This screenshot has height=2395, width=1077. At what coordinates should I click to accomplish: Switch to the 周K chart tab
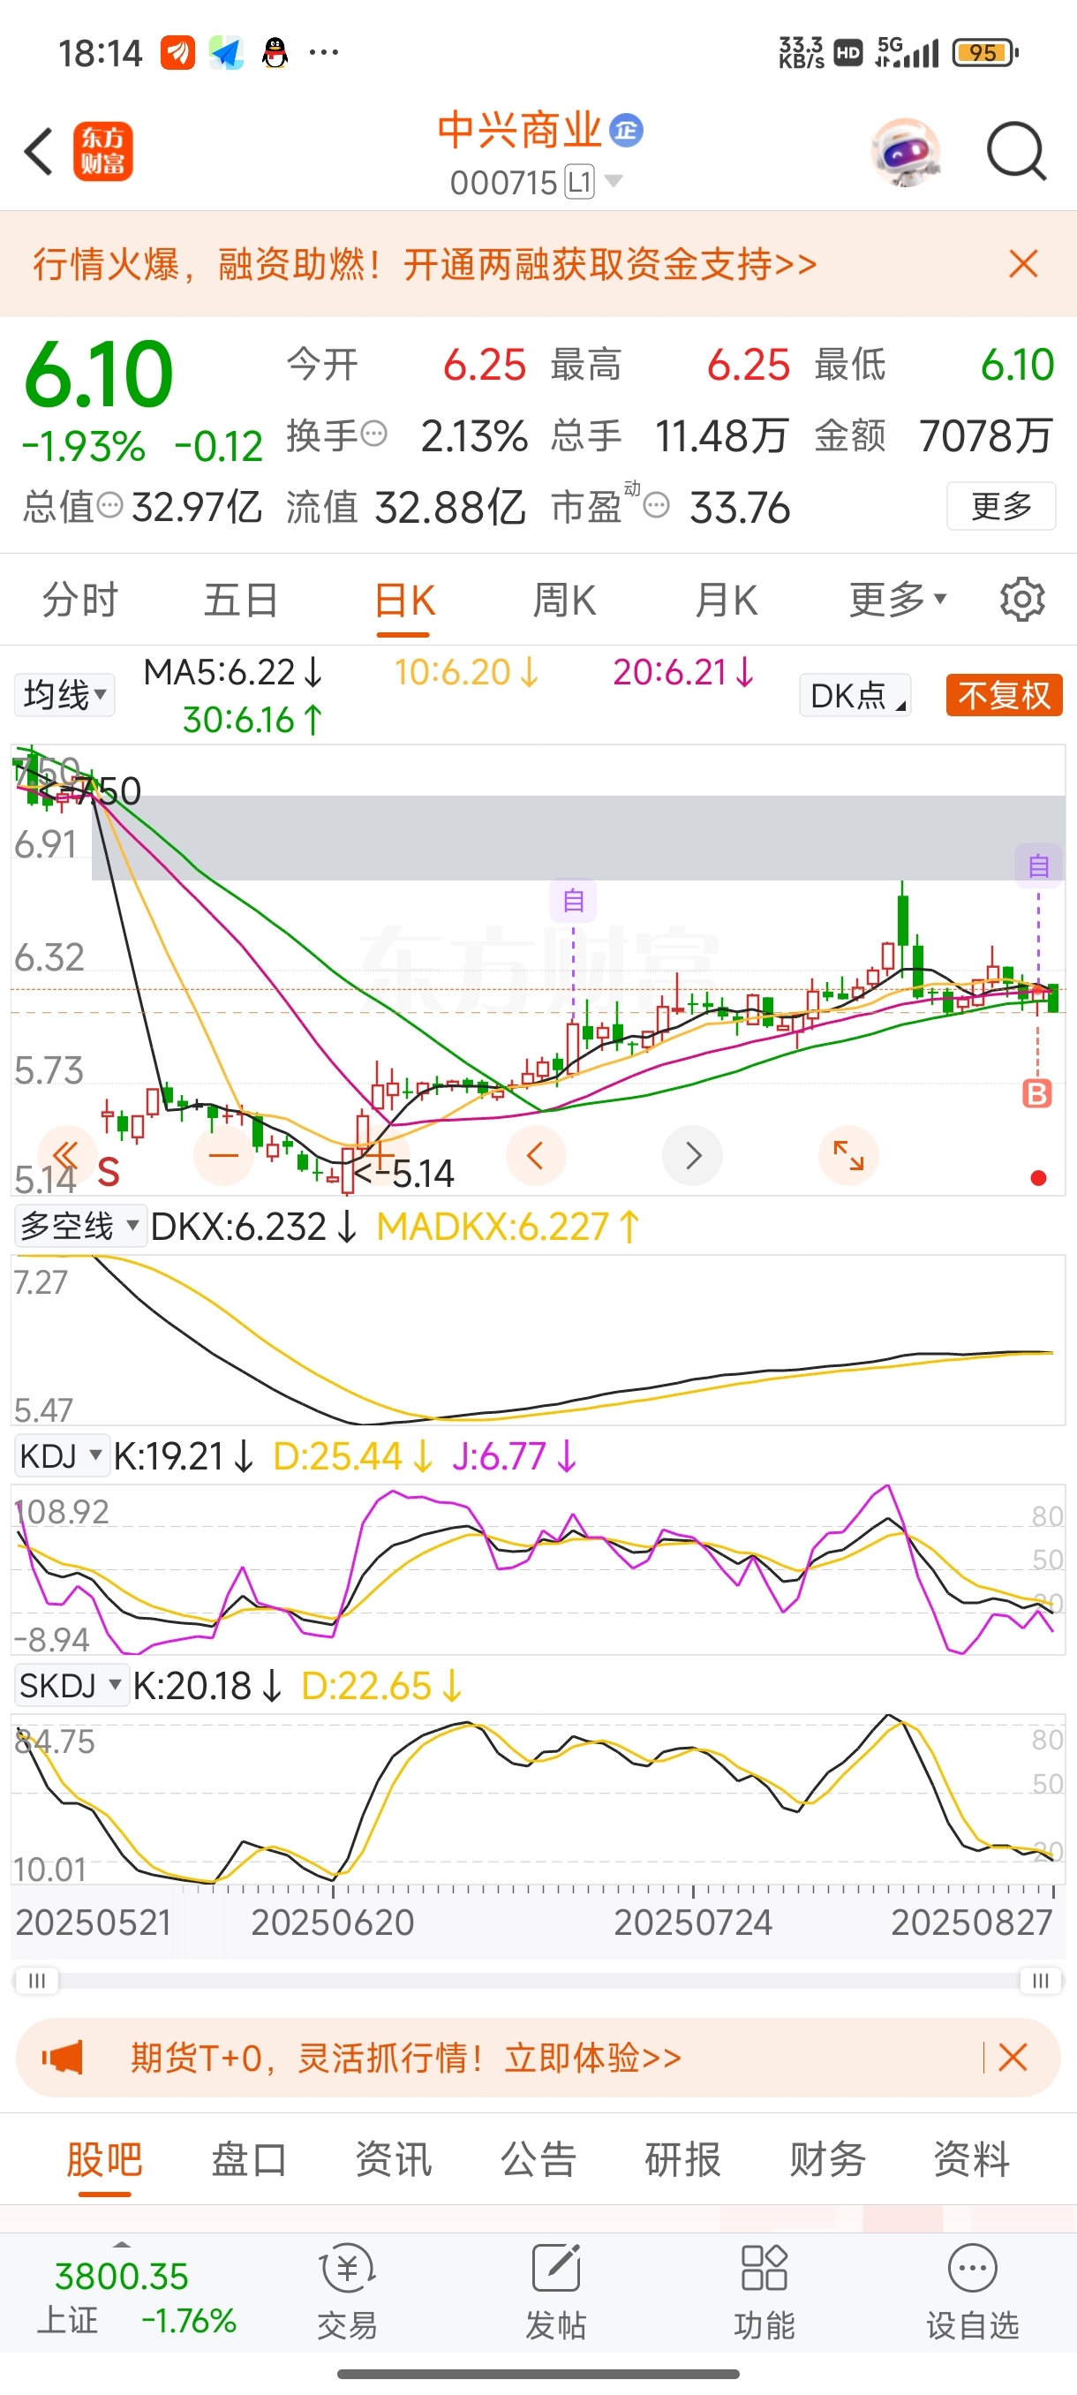coord(564,600)
